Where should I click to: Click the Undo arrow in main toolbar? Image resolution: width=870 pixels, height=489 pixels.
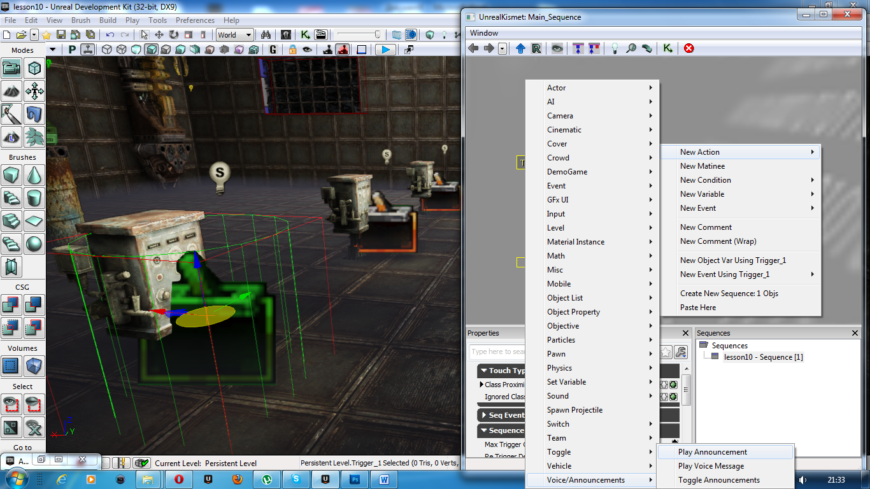(110, 35)
